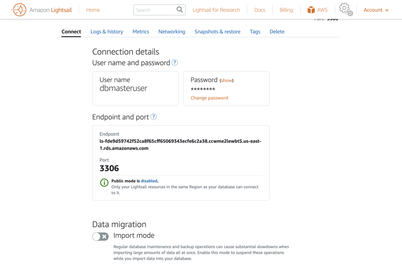402x266 pixels.
Task: Switch to the Networking tab
Action: 172,31
